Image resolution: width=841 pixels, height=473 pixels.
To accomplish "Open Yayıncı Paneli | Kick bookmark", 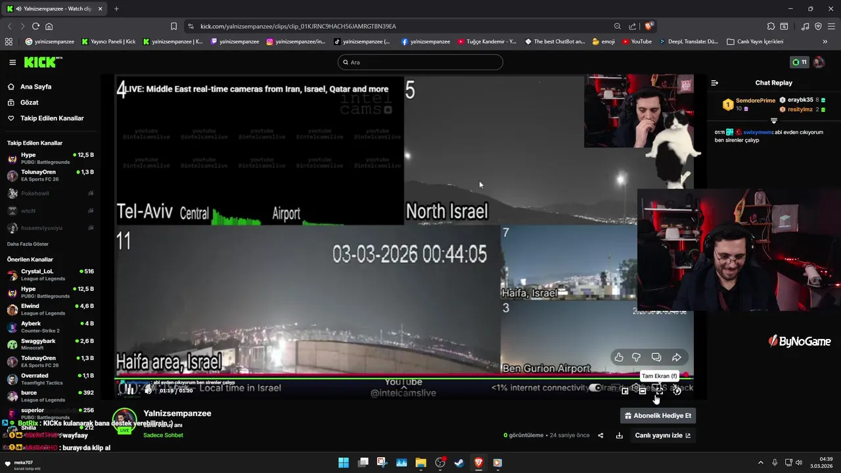I will (108, 41).
